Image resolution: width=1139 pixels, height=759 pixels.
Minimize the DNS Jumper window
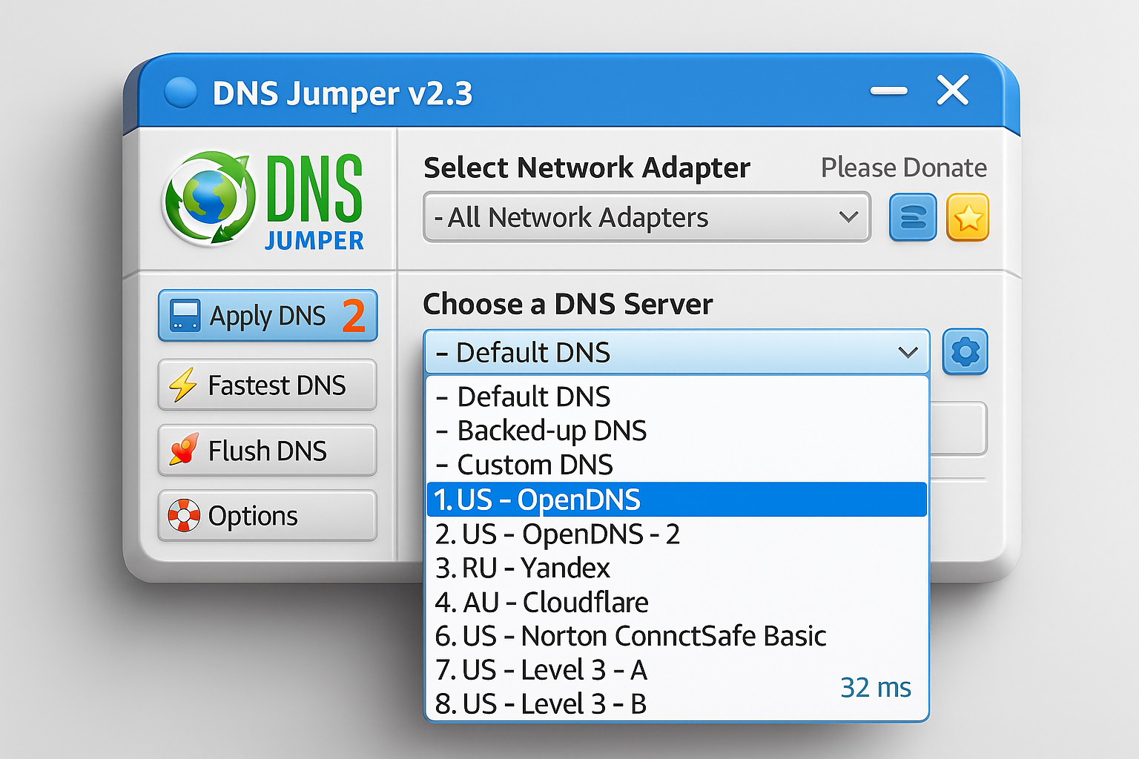[888, 91]
